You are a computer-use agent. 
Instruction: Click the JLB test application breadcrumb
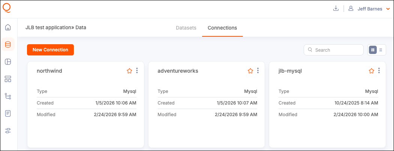pos(48,28)
